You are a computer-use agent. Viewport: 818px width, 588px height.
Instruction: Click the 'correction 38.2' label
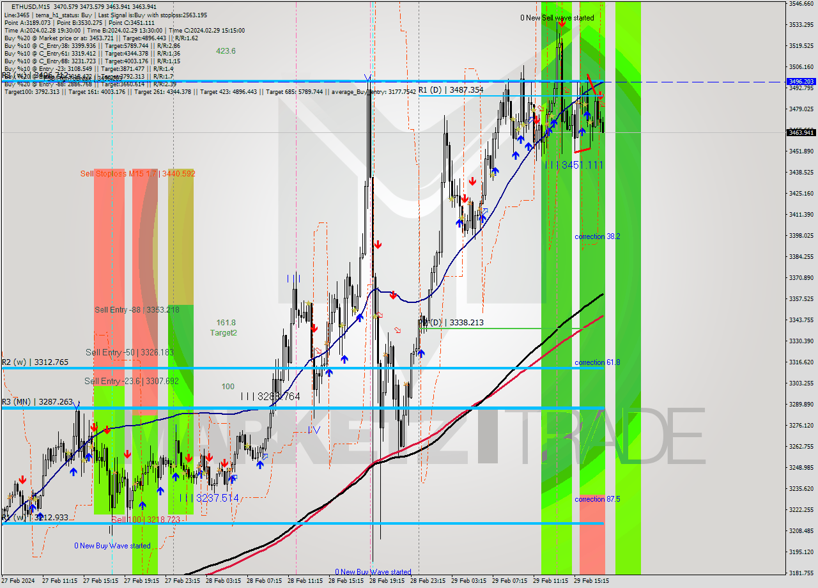click(x=597, y=236)
